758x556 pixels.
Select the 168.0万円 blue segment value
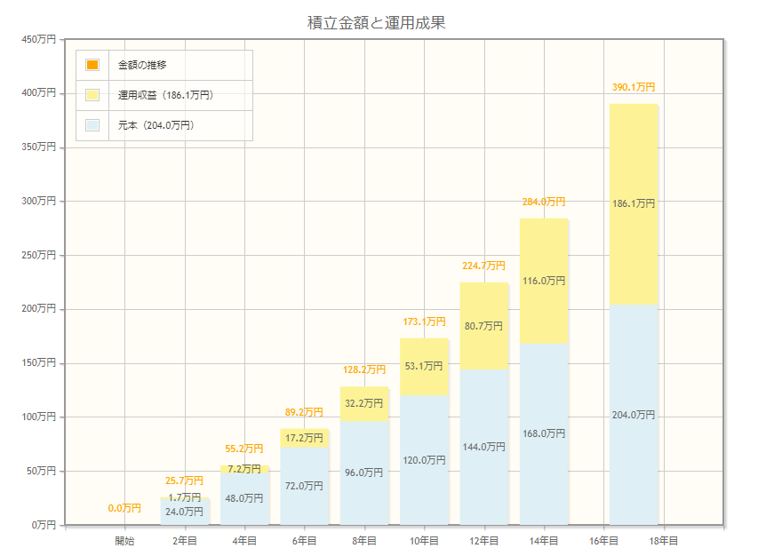pos(543,433)
